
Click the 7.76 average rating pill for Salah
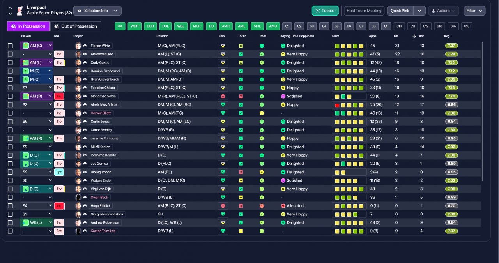[x=452, y=96]
